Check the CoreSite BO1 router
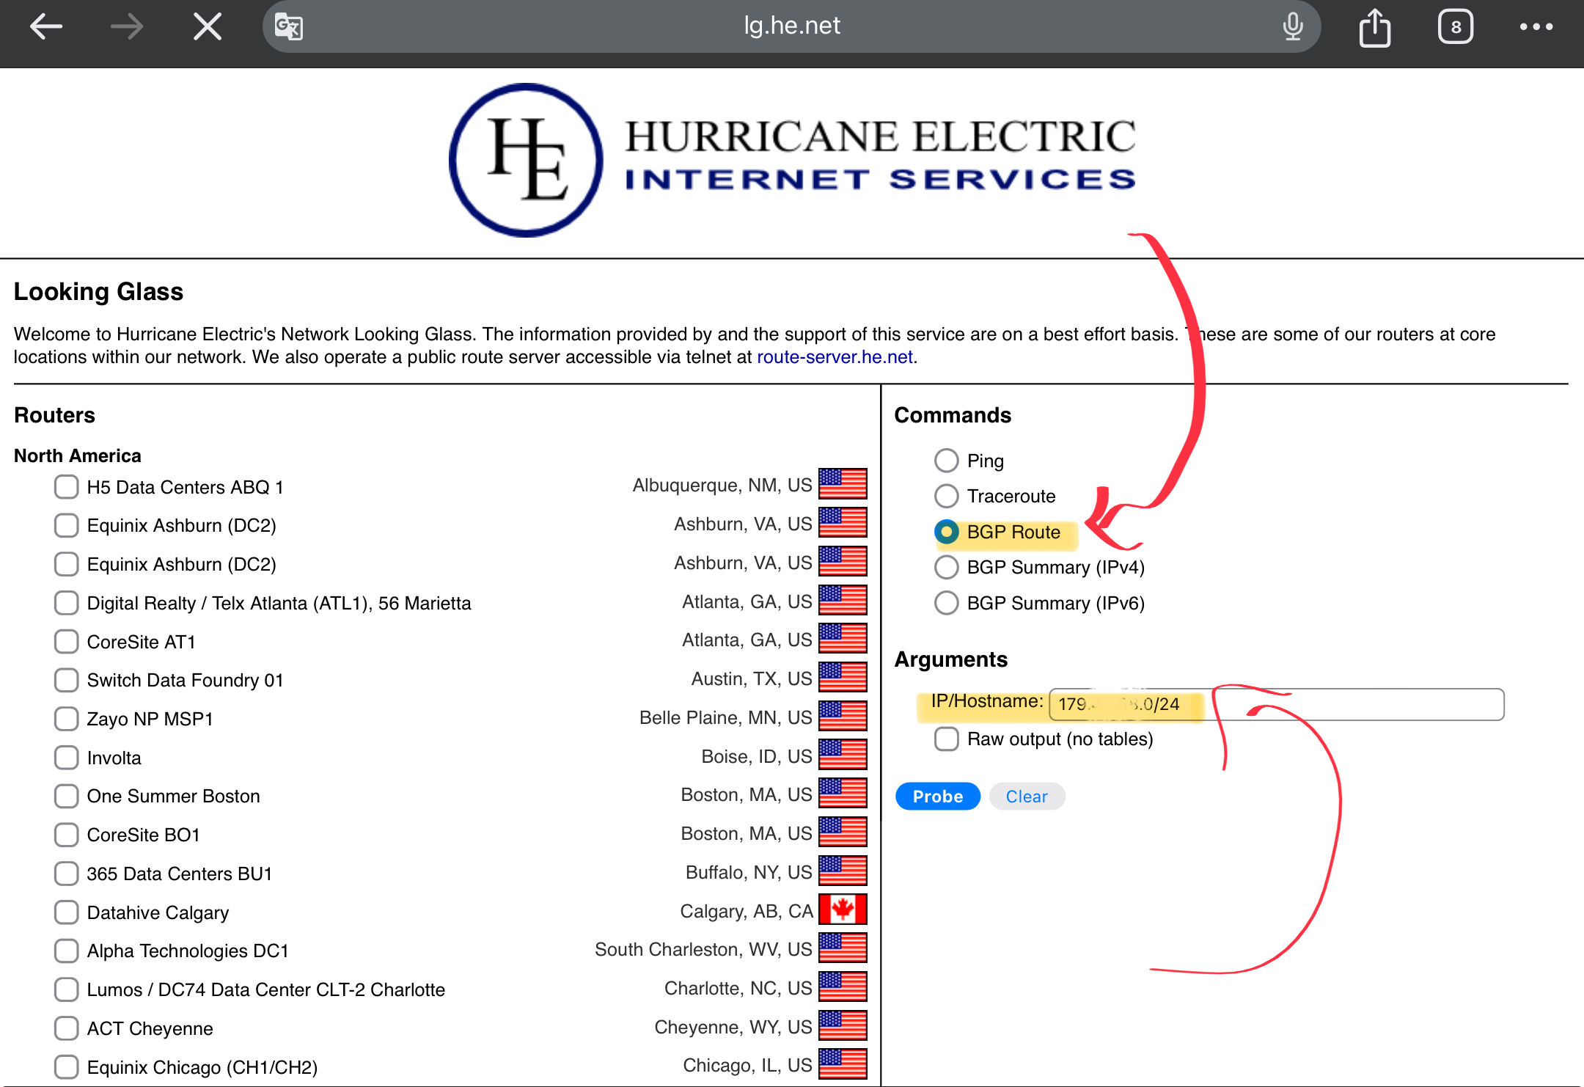1584x1087 pixels. 67,835
